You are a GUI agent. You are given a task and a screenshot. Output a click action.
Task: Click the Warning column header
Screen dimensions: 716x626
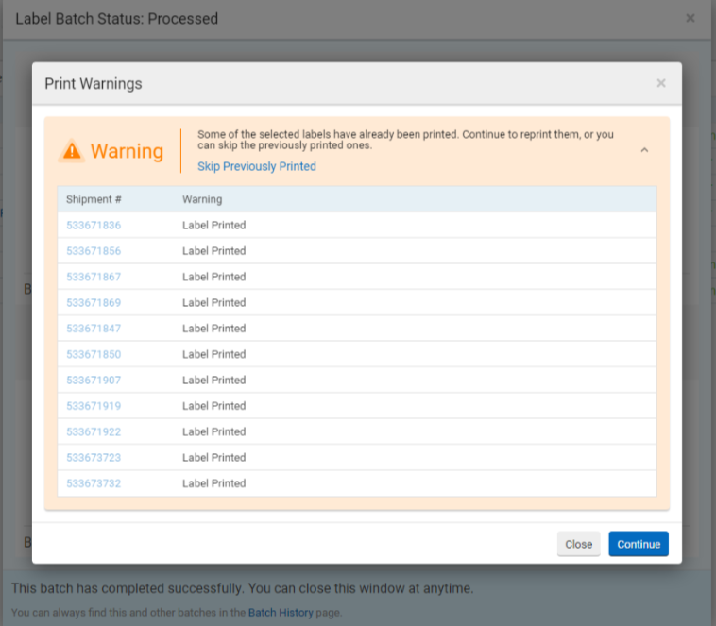pos(202,199)
